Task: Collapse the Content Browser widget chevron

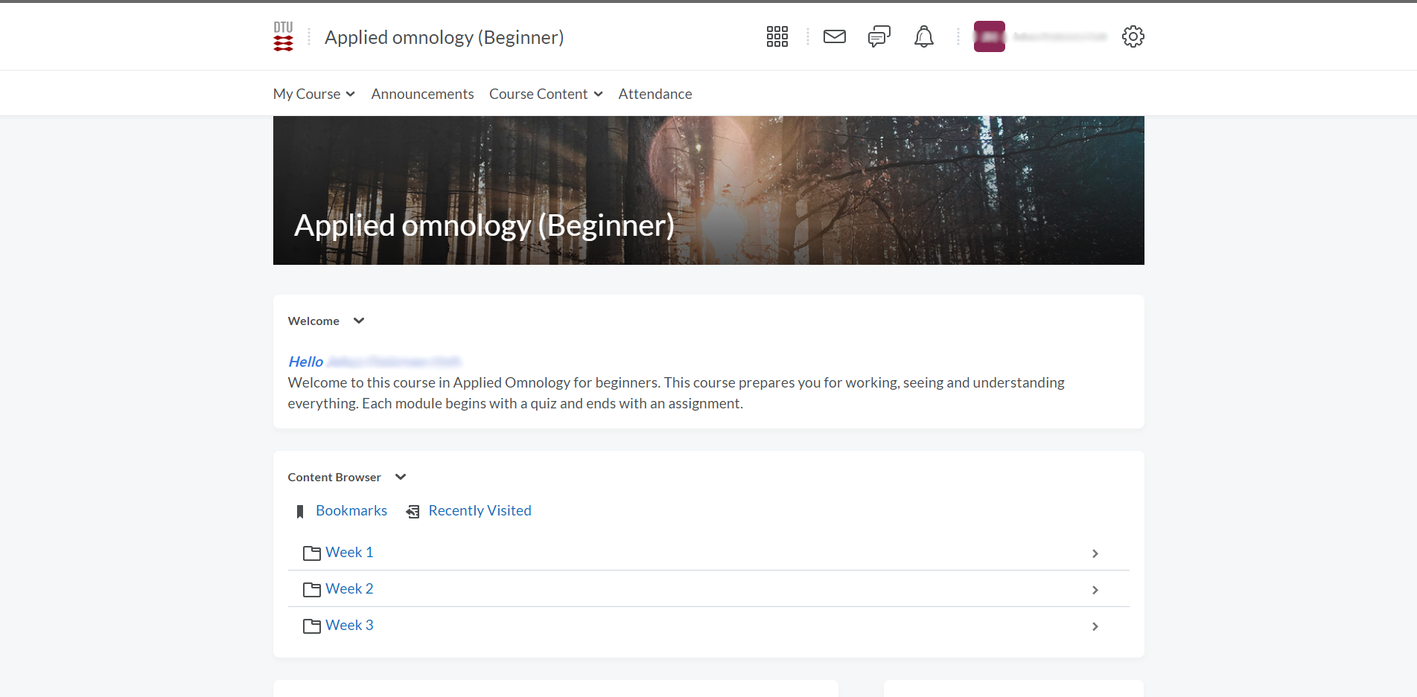Action: (x=401, y=477)
